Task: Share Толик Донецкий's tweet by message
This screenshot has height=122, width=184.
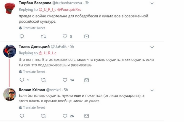Action: pyautogui.click(x=86, y=80)
